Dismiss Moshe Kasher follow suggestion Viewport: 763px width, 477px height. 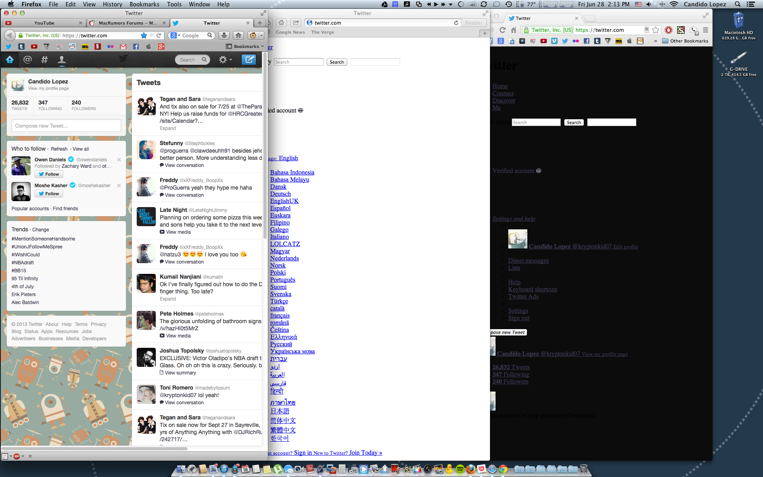pyautogui.click(x=119, y=185)
